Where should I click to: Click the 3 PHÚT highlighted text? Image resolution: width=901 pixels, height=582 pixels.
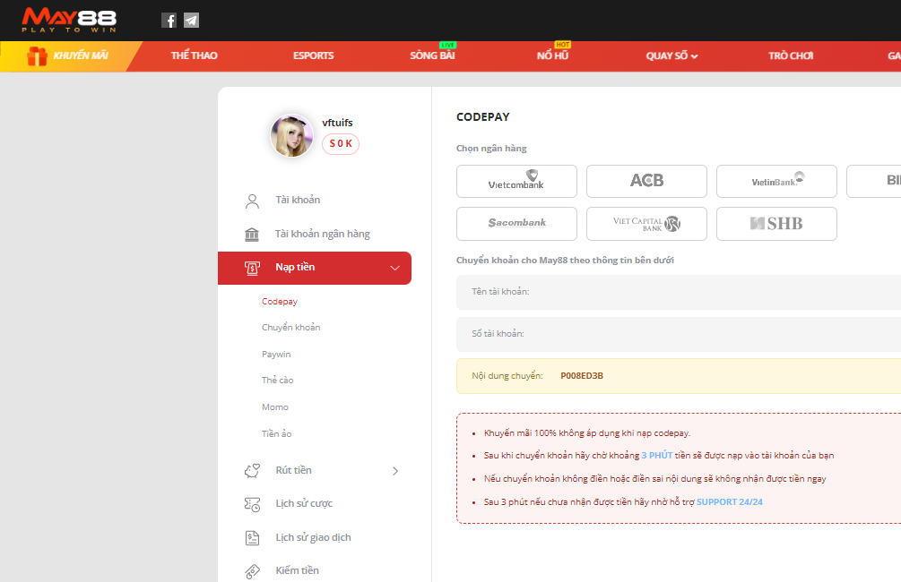657,455
